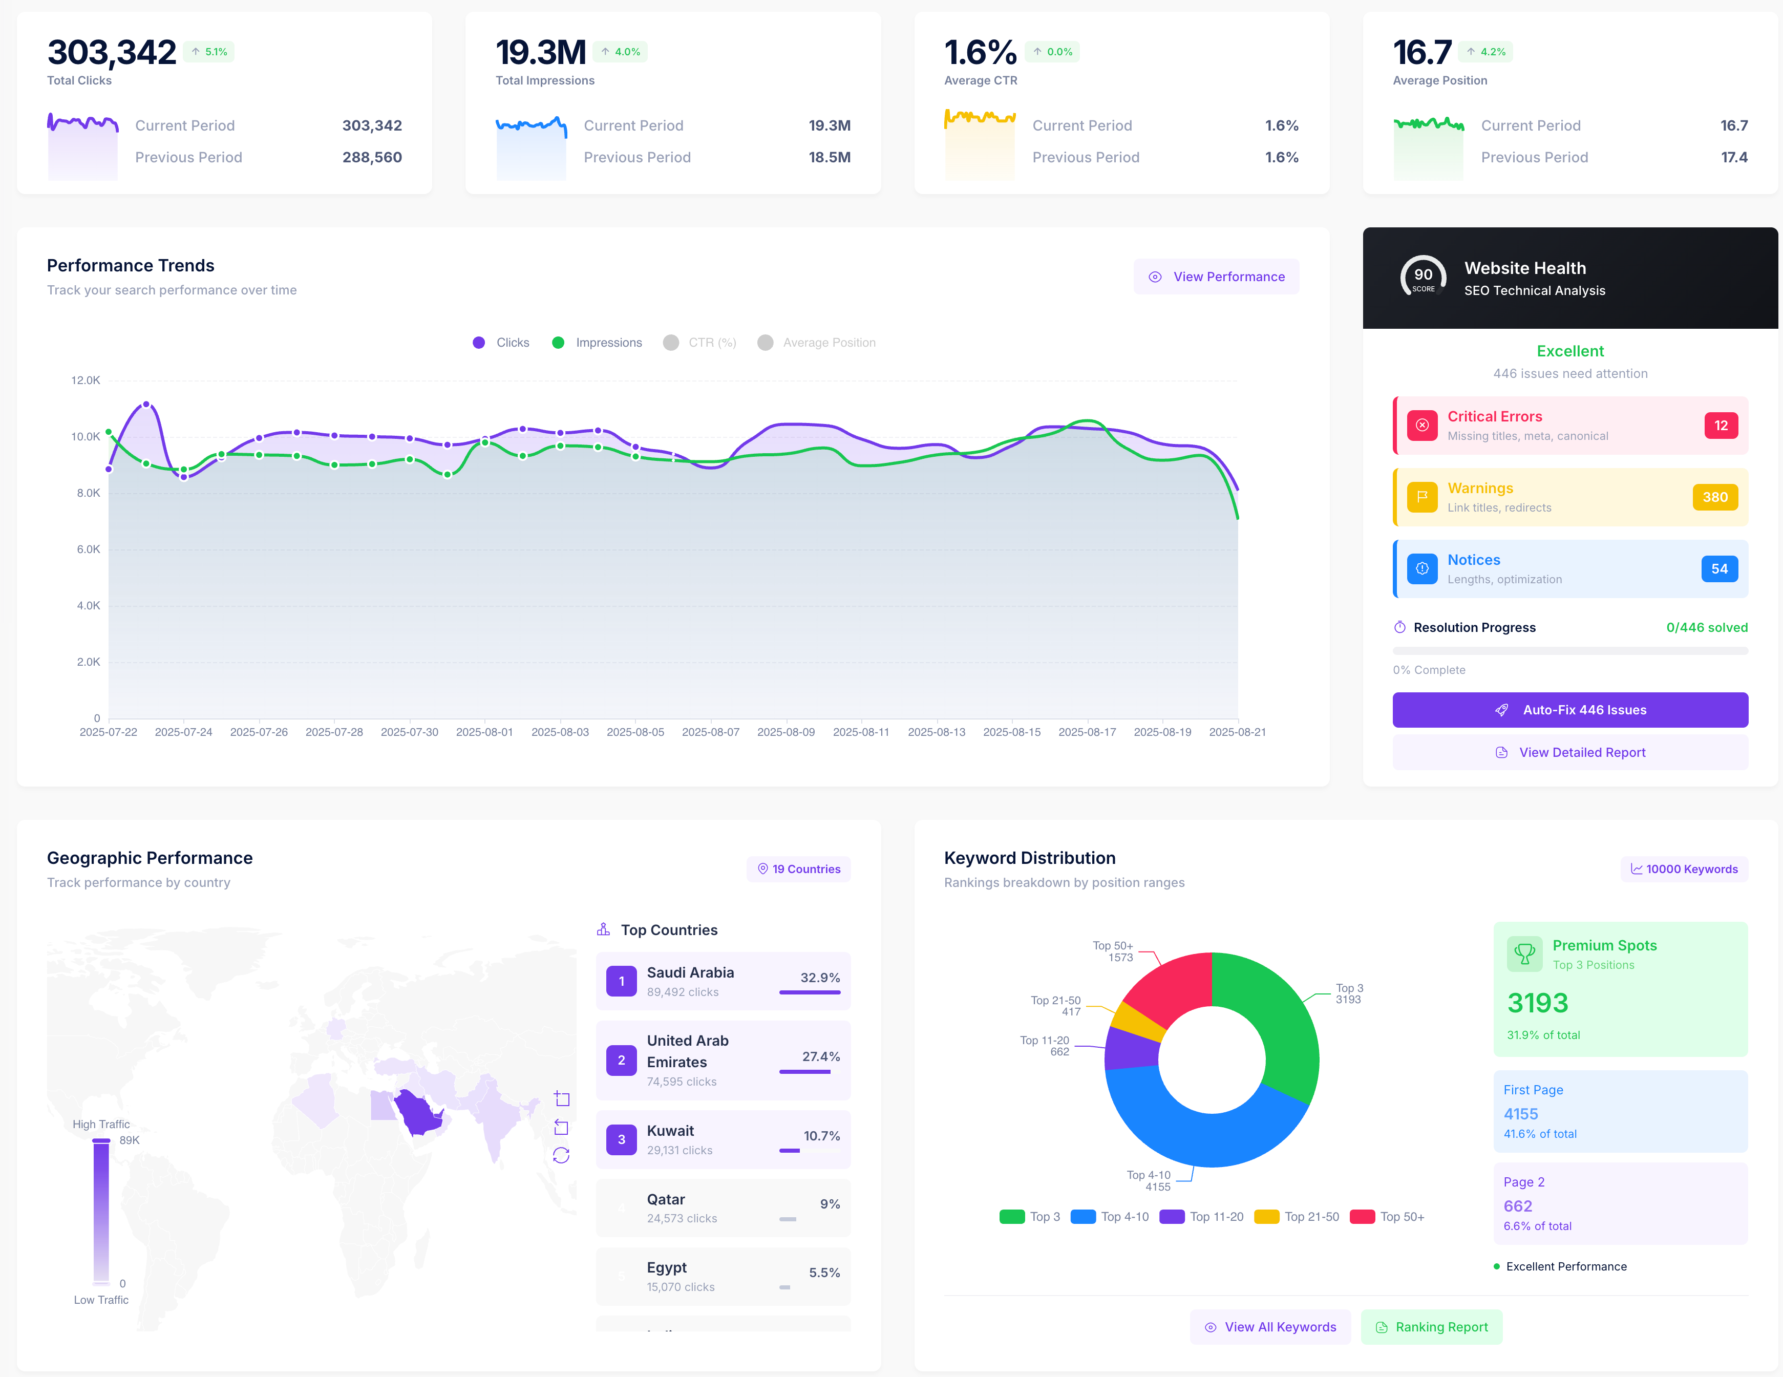Click the Premium Spots trophy icon
1783x1377 pixels.
coord(1524,954)
